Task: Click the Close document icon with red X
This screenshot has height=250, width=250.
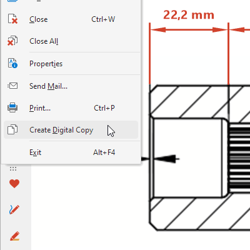Action: 12,19
